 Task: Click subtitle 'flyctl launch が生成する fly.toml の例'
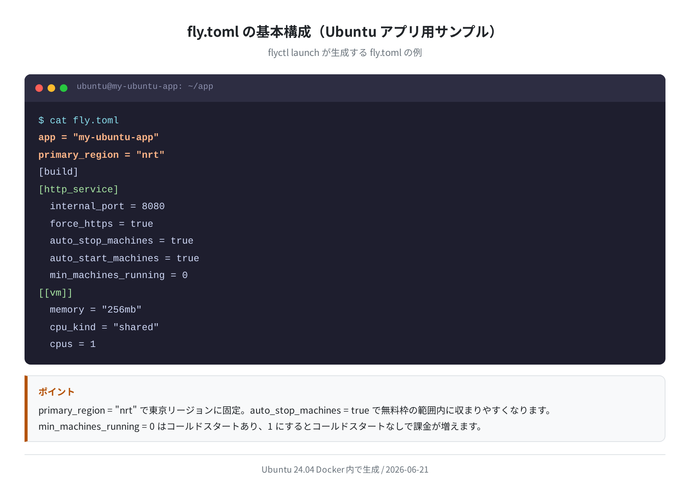click(345, 52)
